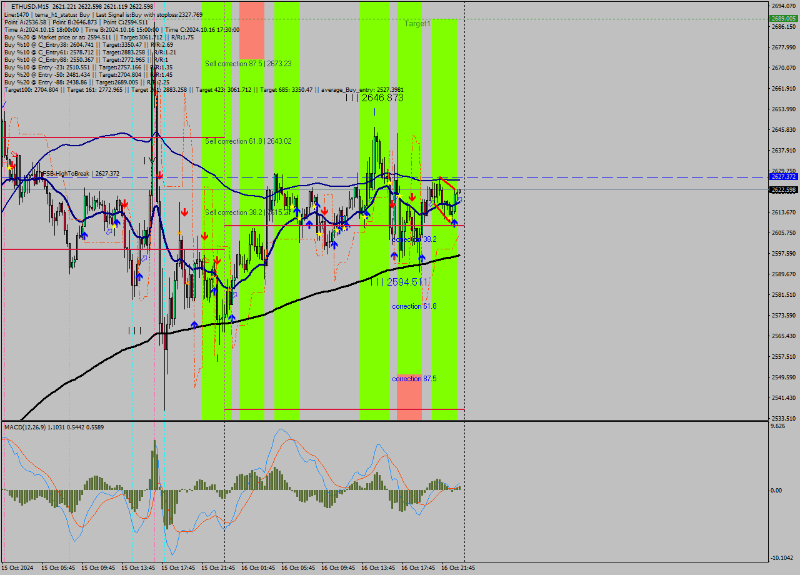This screenshot has width=800, height=575.
Task: Select the blue 'correction 38.2' label
Action: 414,239
